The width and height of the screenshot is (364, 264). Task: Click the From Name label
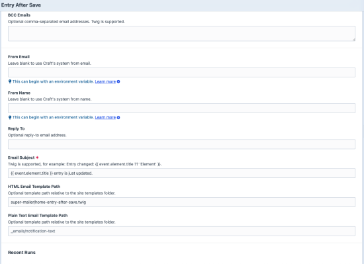[19, 93]
